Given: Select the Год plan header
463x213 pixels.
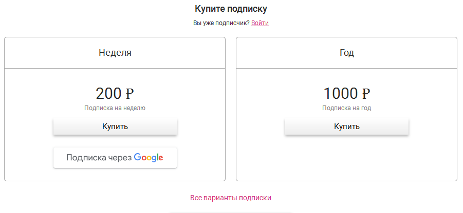Looking at the screenshot, I should 347,53.
